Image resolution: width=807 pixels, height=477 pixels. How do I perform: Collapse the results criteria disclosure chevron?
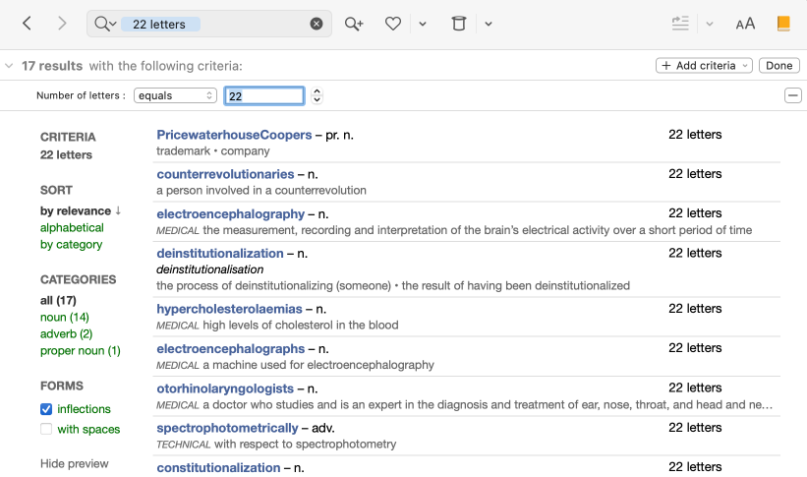coord(9,66)
